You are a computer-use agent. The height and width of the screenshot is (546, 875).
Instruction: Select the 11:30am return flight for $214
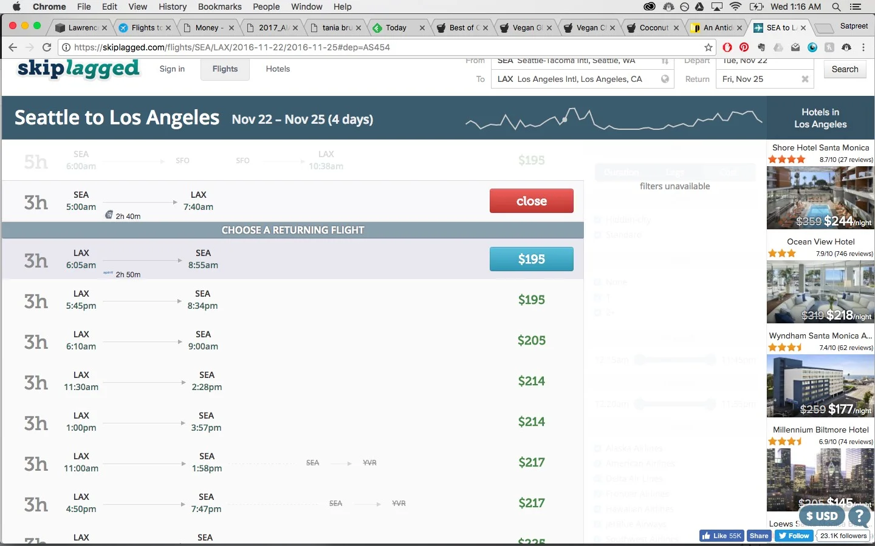(293, 381)
